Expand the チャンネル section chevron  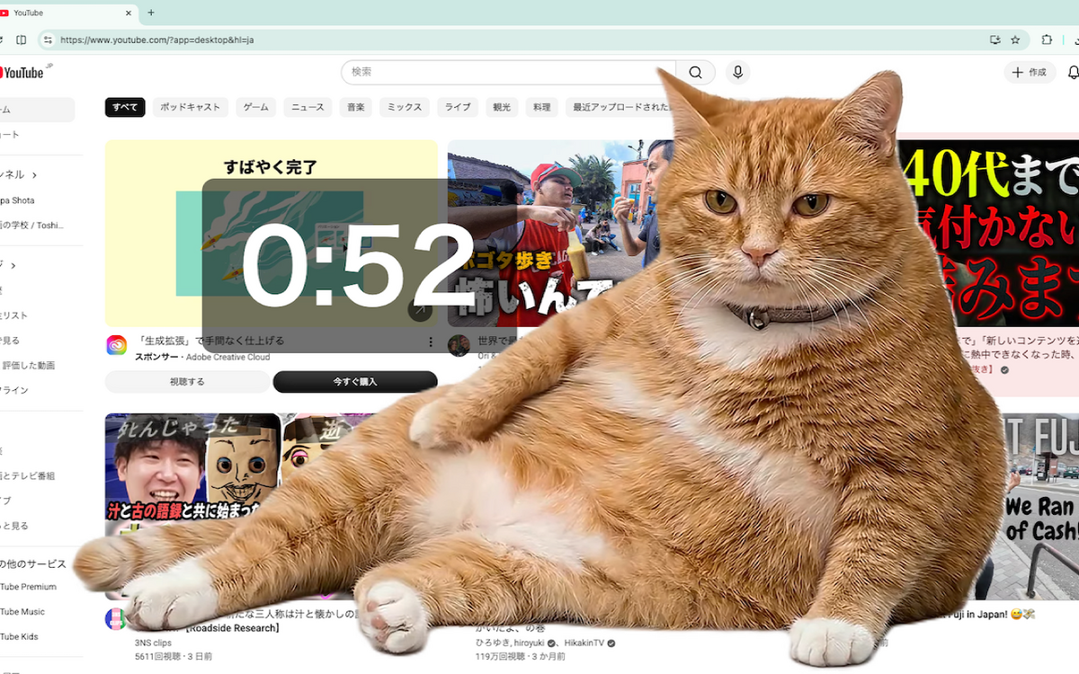(x=34, y=176)
